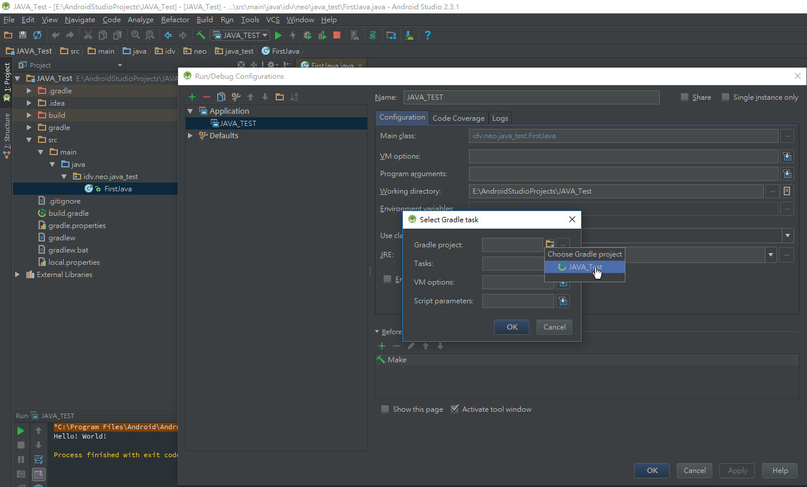Click OK in Run/Debug Configurations dialog

[652, 471]
